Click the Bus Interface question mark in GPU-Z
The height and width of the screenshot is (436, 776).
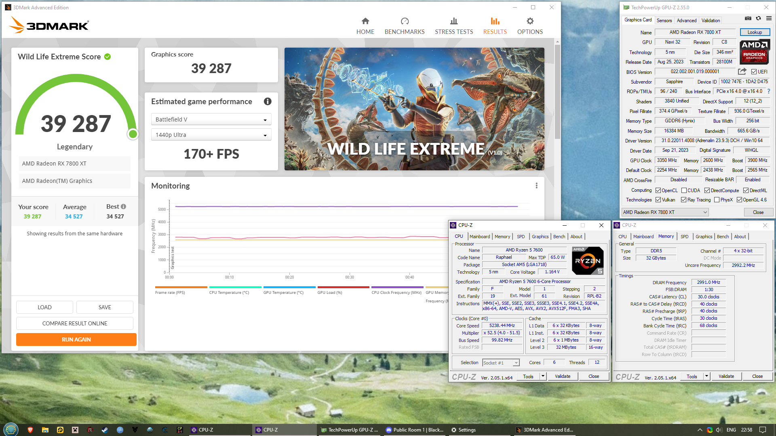point(769,91)
